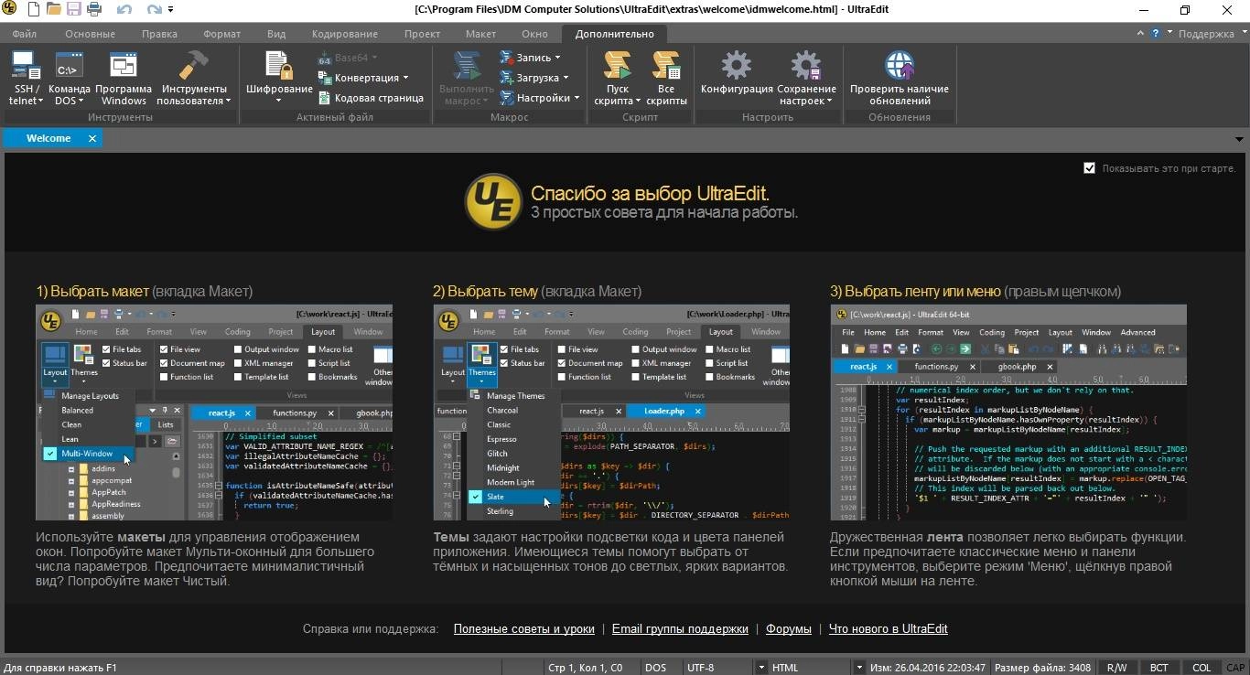Click the Конвертация icon
The width and height of the screenshot is (1250, 675).
pyautogui.click(x=325, y=78)
